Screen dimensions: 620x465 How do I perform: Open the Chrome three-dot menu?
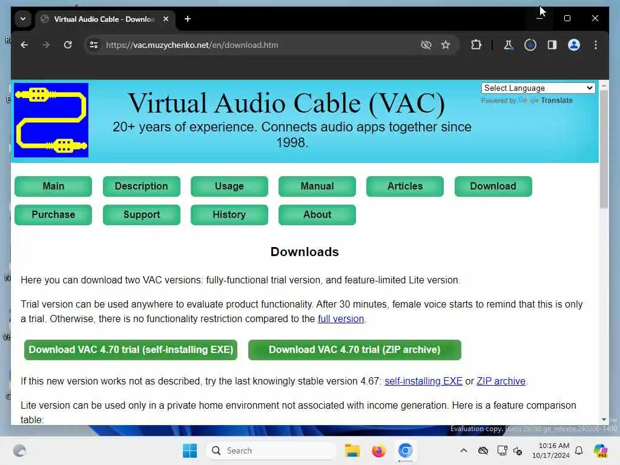[x=596, y=45]
